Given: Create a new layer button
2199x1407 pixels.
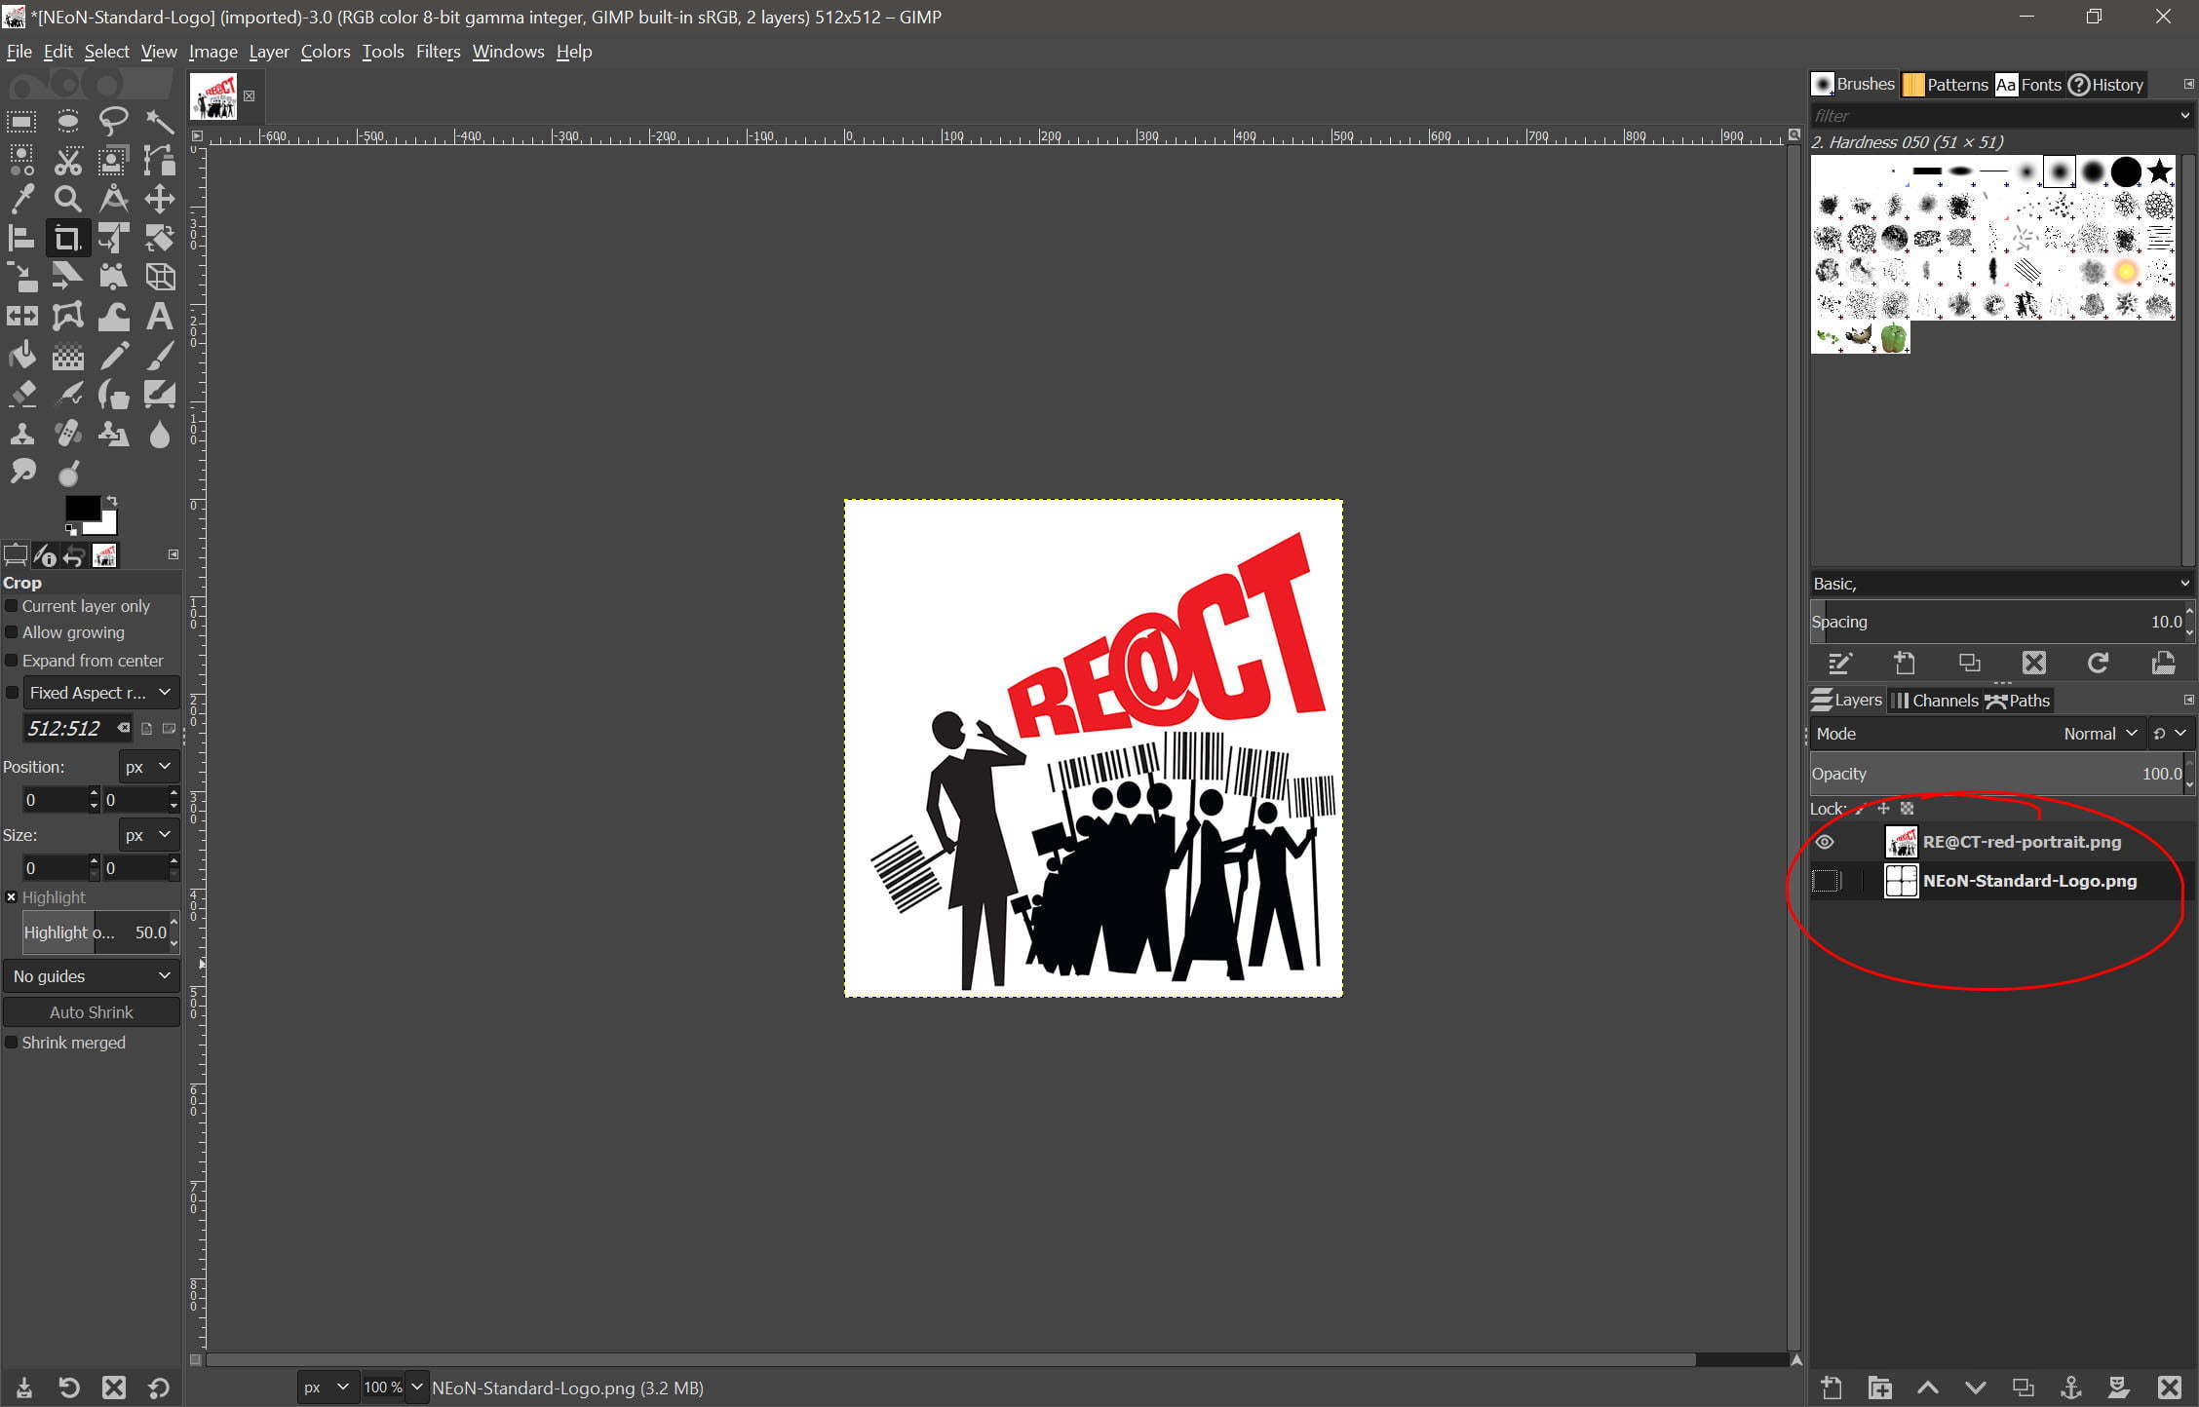Looking at the screenshot, I should coord(1832,1388).
